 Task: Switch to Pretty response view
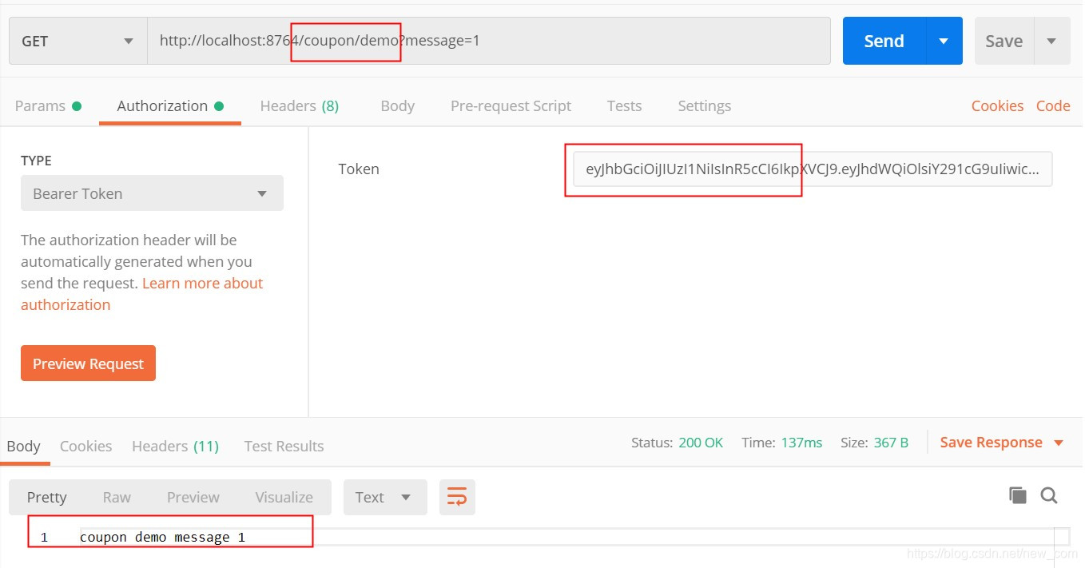(x=46, y=497)
